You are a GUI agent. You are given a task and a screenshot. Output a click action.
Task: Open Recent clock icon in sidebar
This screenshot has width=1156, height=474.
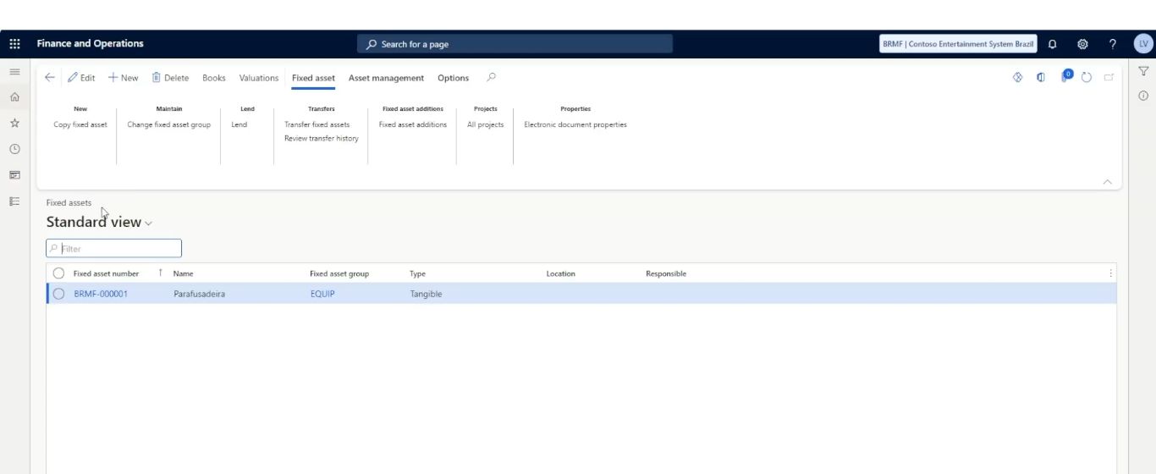click(14, 149)
